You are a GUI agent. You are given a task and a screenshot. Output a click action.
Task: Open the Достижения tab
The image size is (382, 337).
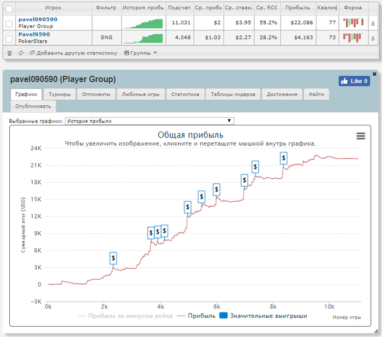point(282,94)
